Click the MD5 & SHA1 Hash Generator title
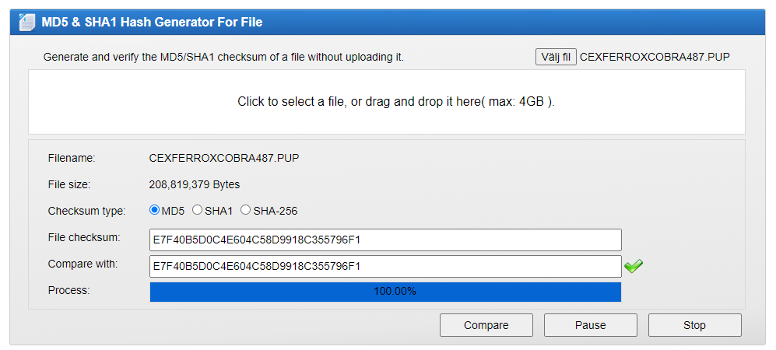 coord(152,23)
